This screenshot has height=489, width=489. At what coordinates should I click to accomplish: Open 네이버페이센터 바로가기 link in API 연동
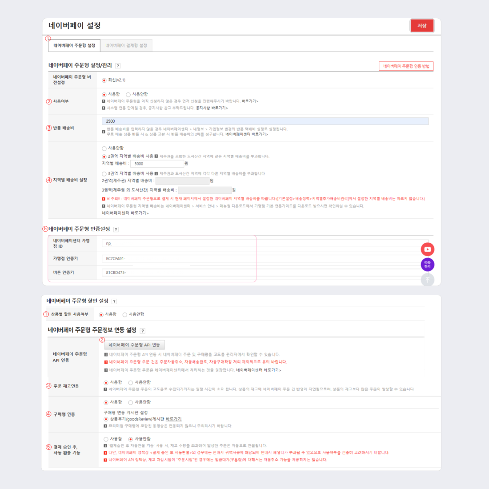259,370
